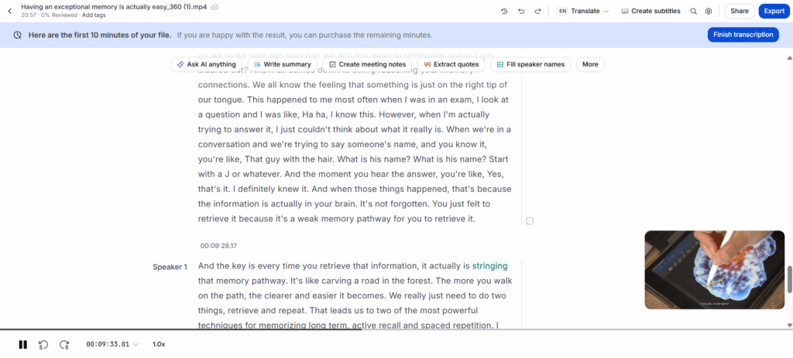Click Finish transcription button

click(743, 35)
